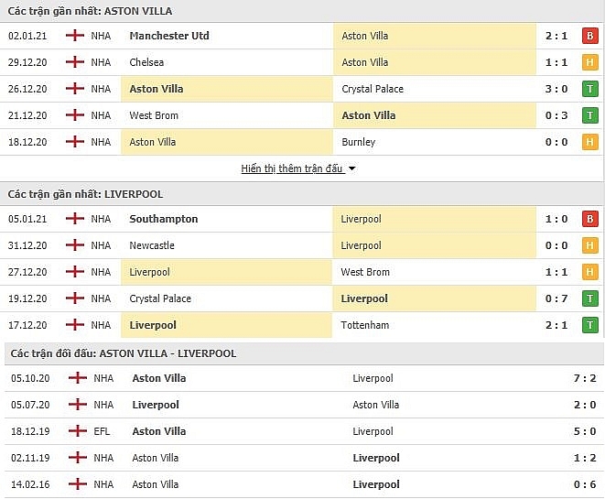Screen dimensions: 605x499
Task: Click green T badge for Liverpool vs Tottenham
Action: pos(590,325)
